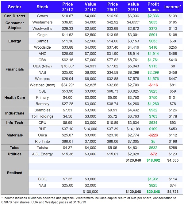Select the Health Care sector cell

[15, 98]
